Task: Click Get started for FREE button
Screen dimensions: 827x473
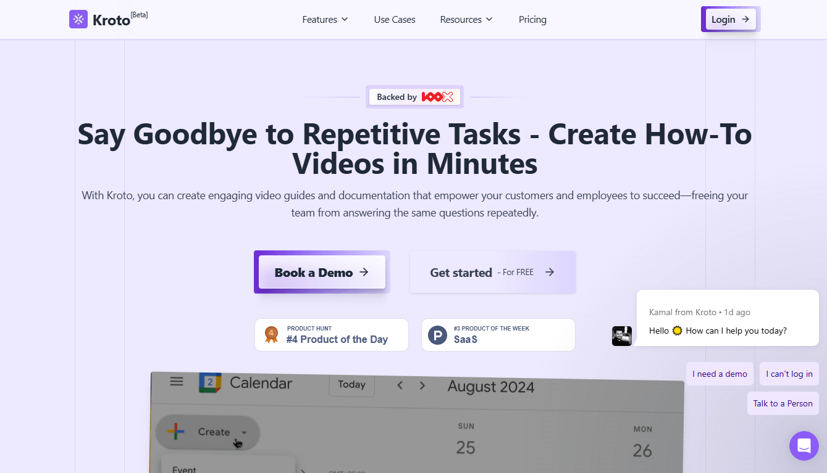Action: point(492,272)
